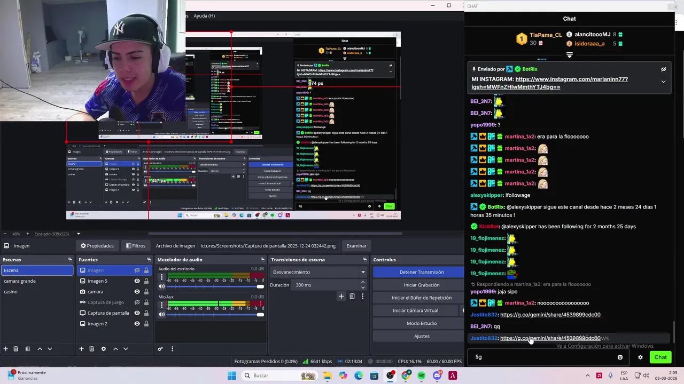Open source properties gear in the Fuentes toolbar
Image resolution: width=684 pixels, height=384 pixels.
coord(104,349)
